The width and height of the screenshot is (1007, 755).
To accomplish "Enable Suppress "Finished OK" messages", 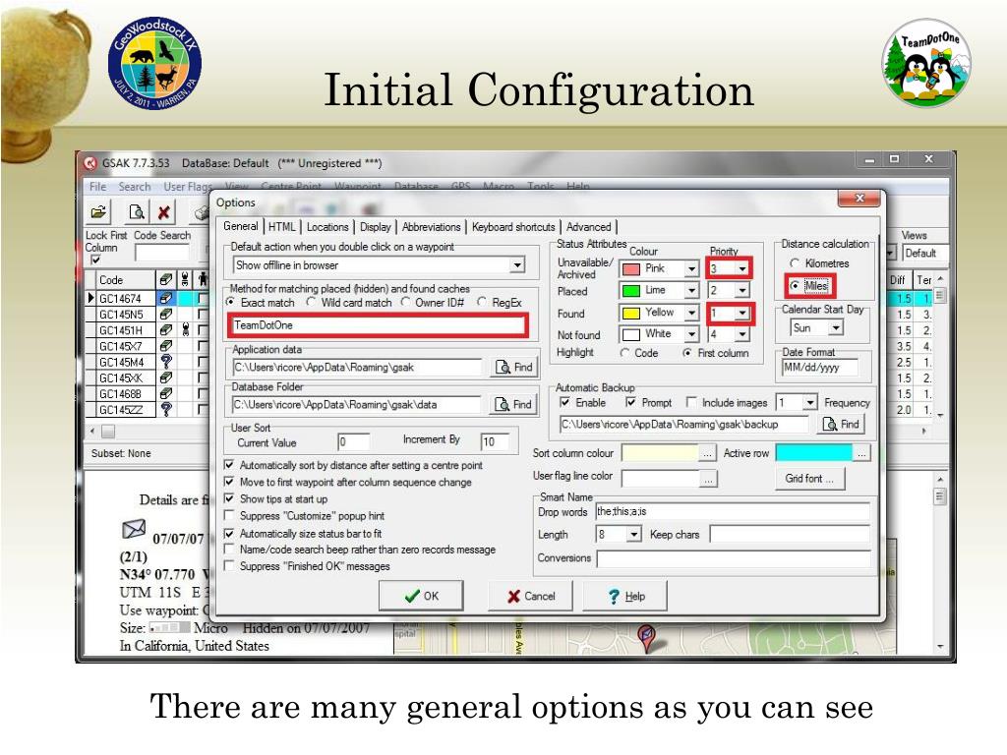I will 229,565.
